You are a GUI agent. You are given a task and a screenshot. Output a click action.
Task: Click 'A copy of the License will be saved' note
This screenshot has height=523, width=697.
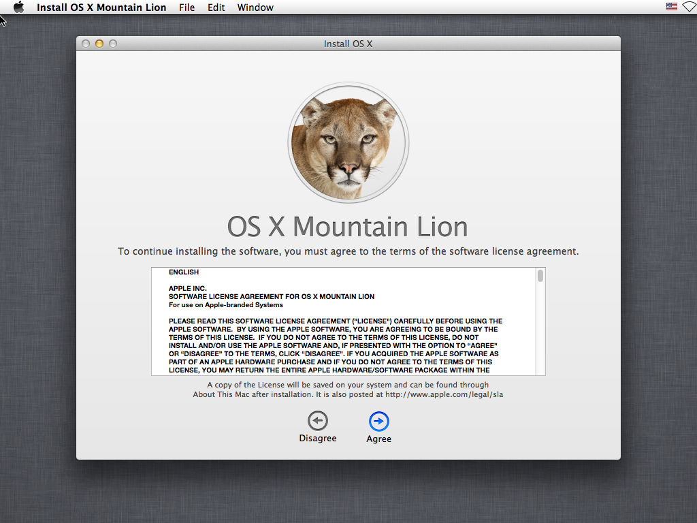[348, 390]
